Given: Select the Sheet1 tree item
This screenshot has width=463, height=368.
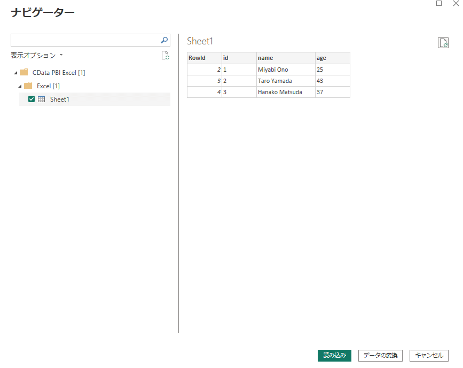Looking at the screenshot, I should point(60,99).
